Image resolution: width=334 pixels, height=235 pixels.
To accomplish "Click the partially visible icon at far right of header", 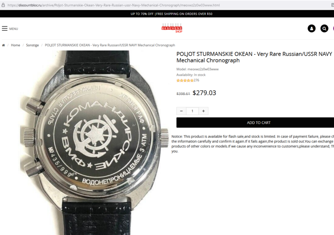I will 333,28.
